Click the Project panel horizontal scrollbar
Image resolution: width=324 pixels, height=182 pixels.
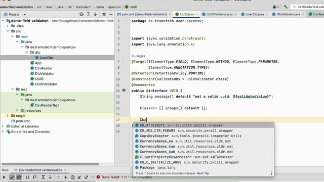50,164
